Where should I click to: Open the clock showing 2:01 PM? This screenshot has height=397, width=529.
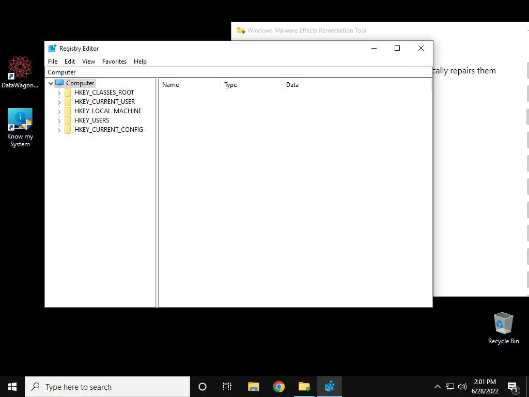coord(485,387)
